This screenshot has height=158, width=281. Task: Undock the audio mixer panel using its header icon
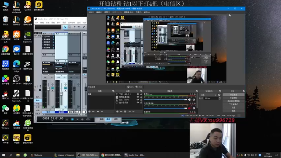[x=197, y=91]
